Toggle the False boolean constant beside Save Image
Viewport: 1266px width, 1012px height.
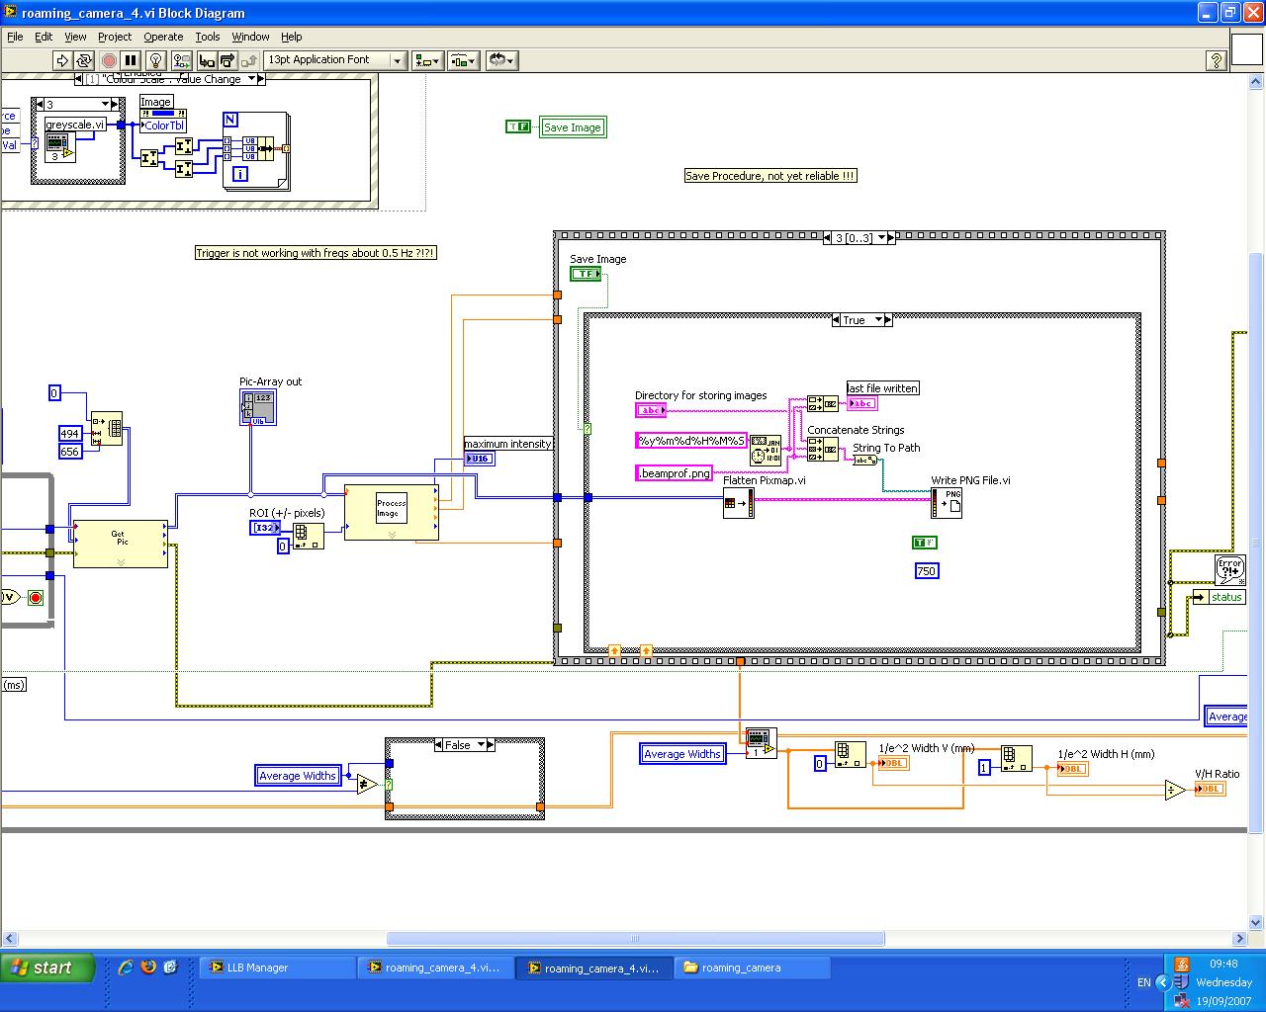518,126
